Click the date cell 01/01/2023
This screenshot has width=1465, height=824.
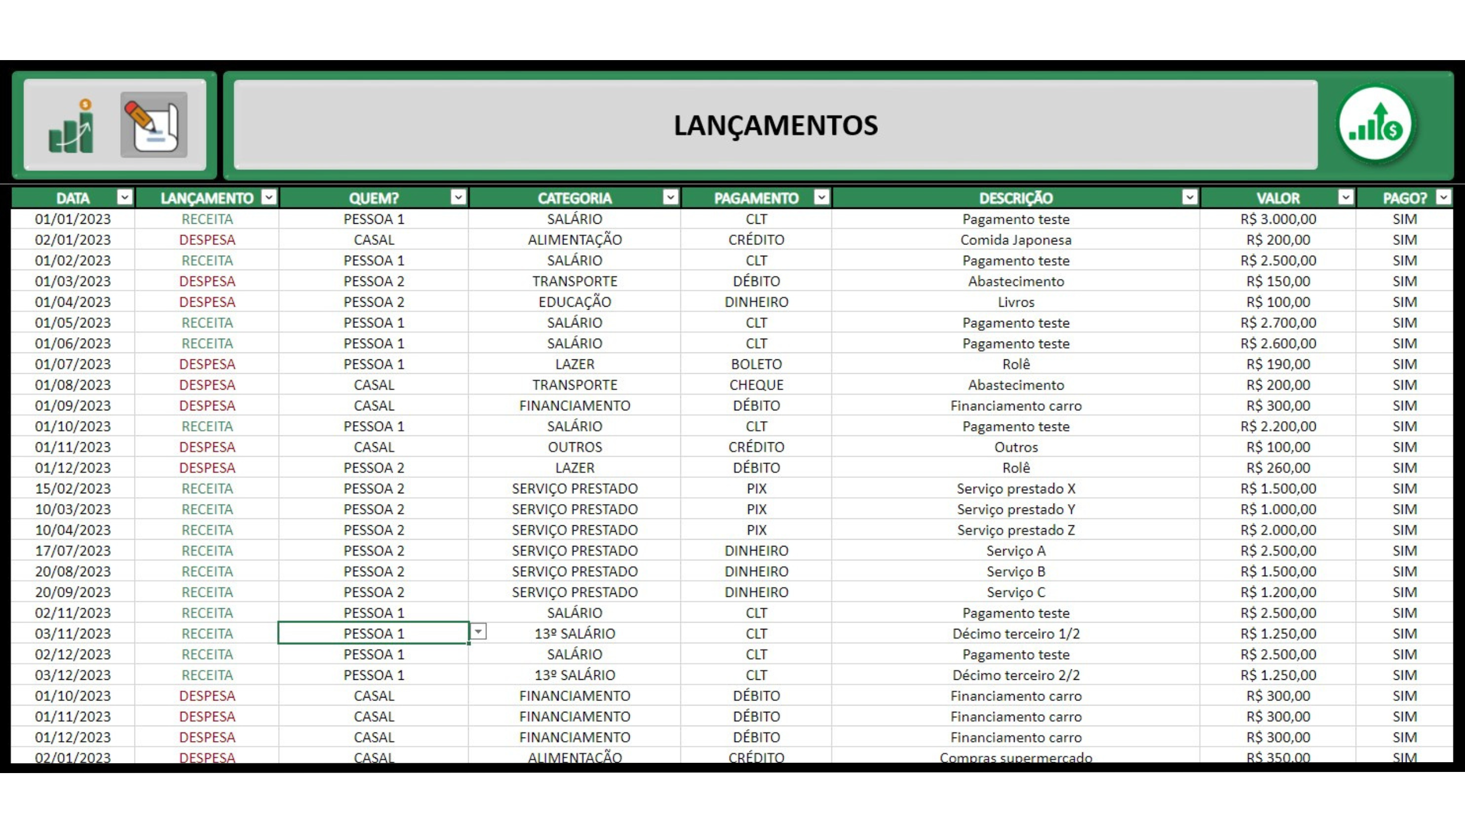(73, 219)
